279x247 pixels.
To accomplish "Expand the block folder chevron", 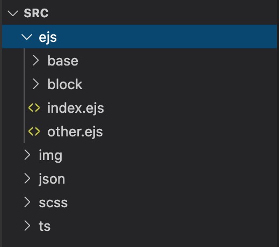I will [x=35, y=84].
